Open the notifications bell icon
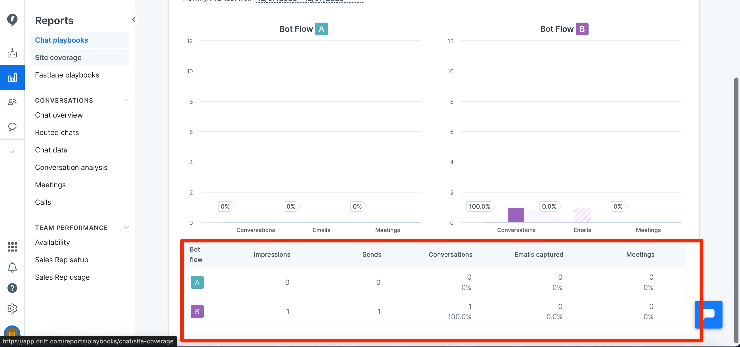Screen dimensions: 740x347 point(12,267)
